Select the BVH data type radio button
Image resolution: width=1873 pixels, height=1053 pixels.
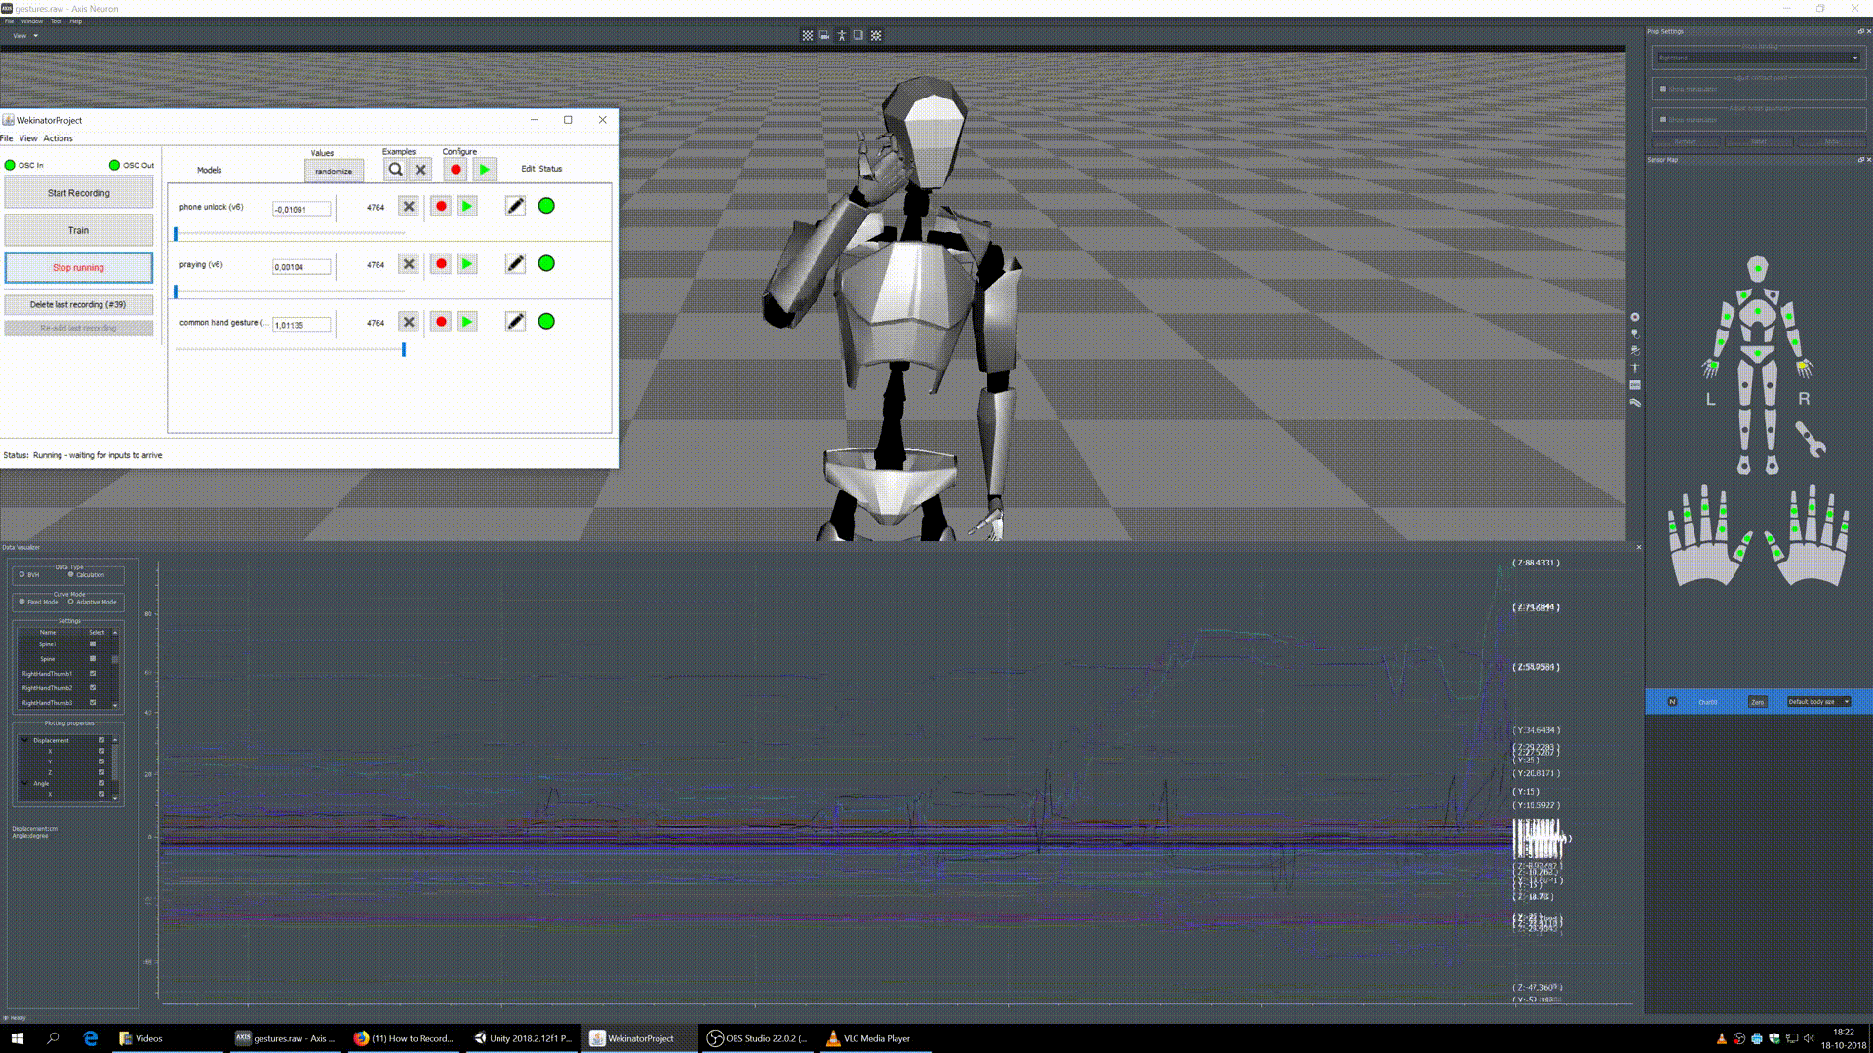(21, 574)
